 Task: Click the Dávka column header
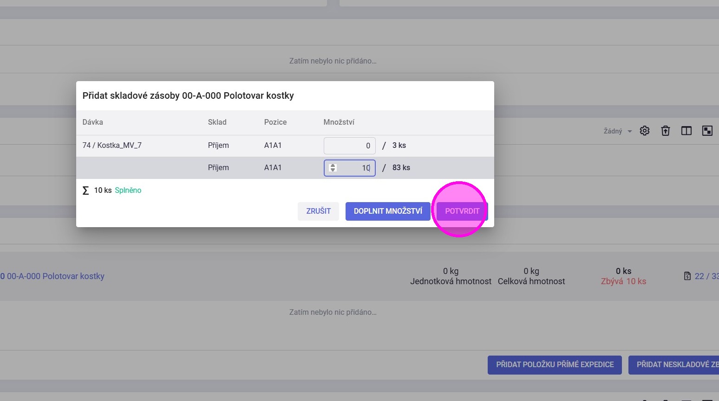click(x=93, y=122)
